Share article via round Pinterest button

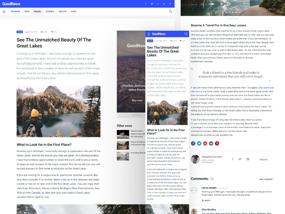pos(217,143)
